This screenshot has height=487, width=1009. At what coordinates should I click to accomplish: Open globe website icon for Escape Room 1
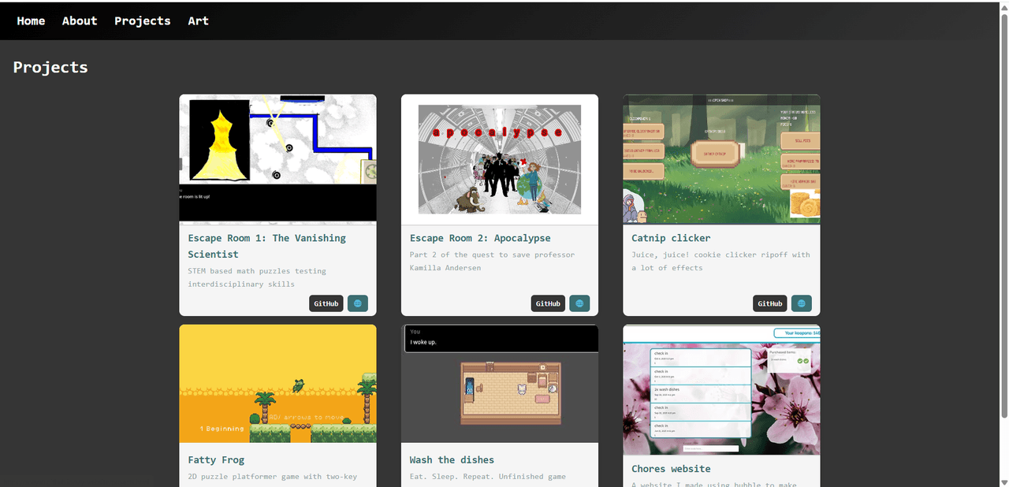pos(358,303)
